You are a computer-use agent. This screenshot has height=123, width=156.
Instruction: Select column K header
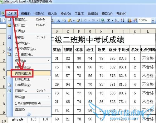tap(135, 31)
